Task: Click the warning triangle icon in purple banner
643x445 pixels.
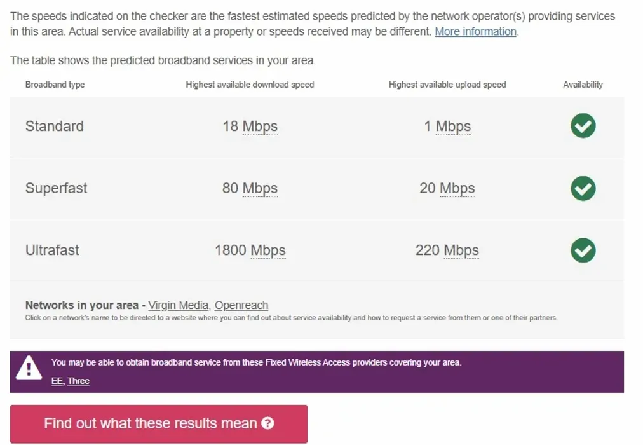Action: [29, 368]
